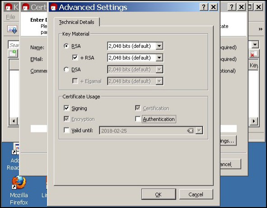Enable the Authentication checkbox
This screenshot has height=208, width=267.
click(138, 119)
